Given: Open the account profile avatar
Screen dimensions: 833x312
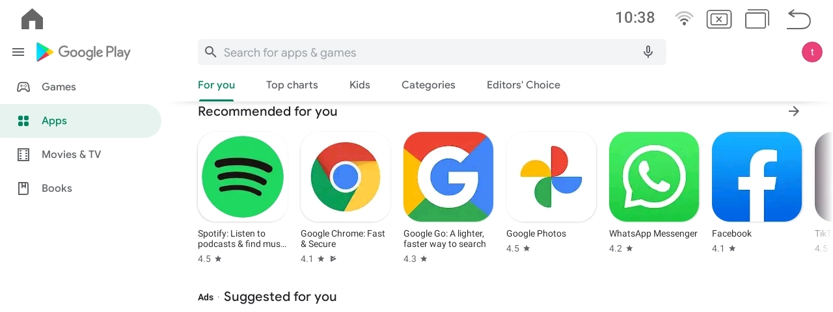Looking at the screenshot, I should (812, 52).
